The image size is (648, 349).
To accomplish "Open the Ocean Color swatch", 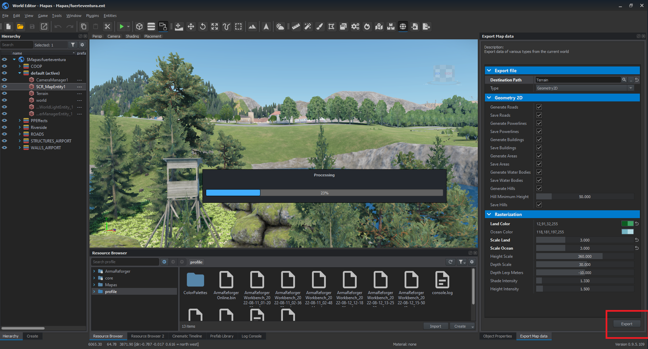I will tap(627, 232).
